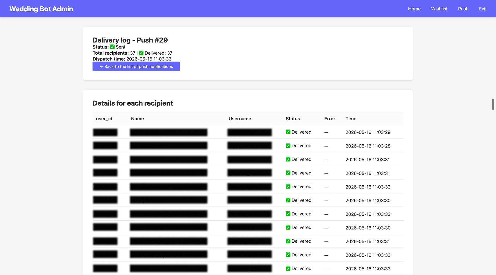Open the Home nav link
Screen dimensions: 496x275
click(x=414, y=9)
